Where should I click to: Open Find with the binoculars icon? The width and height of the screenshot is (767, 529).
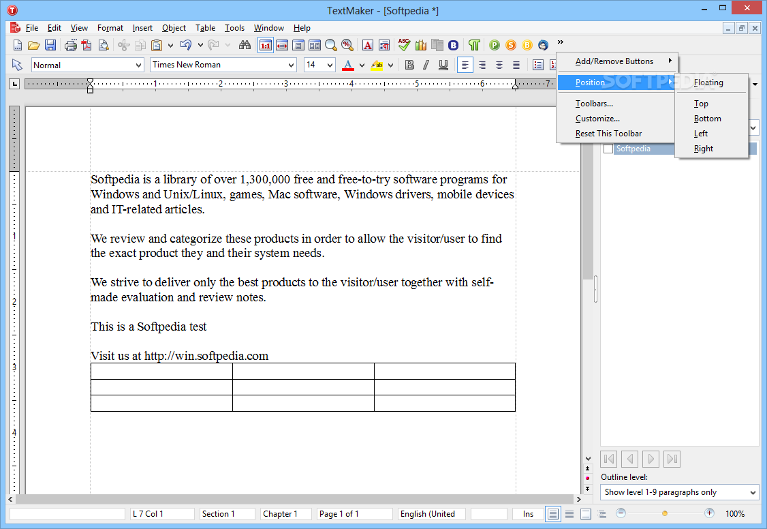click(245, 46)
